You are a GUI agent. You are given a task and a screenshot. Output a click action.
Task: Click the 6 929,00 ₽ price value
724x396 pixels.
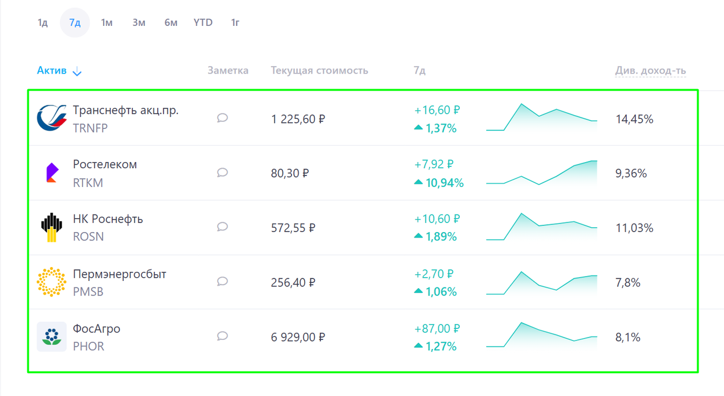(x=298, y=338)
